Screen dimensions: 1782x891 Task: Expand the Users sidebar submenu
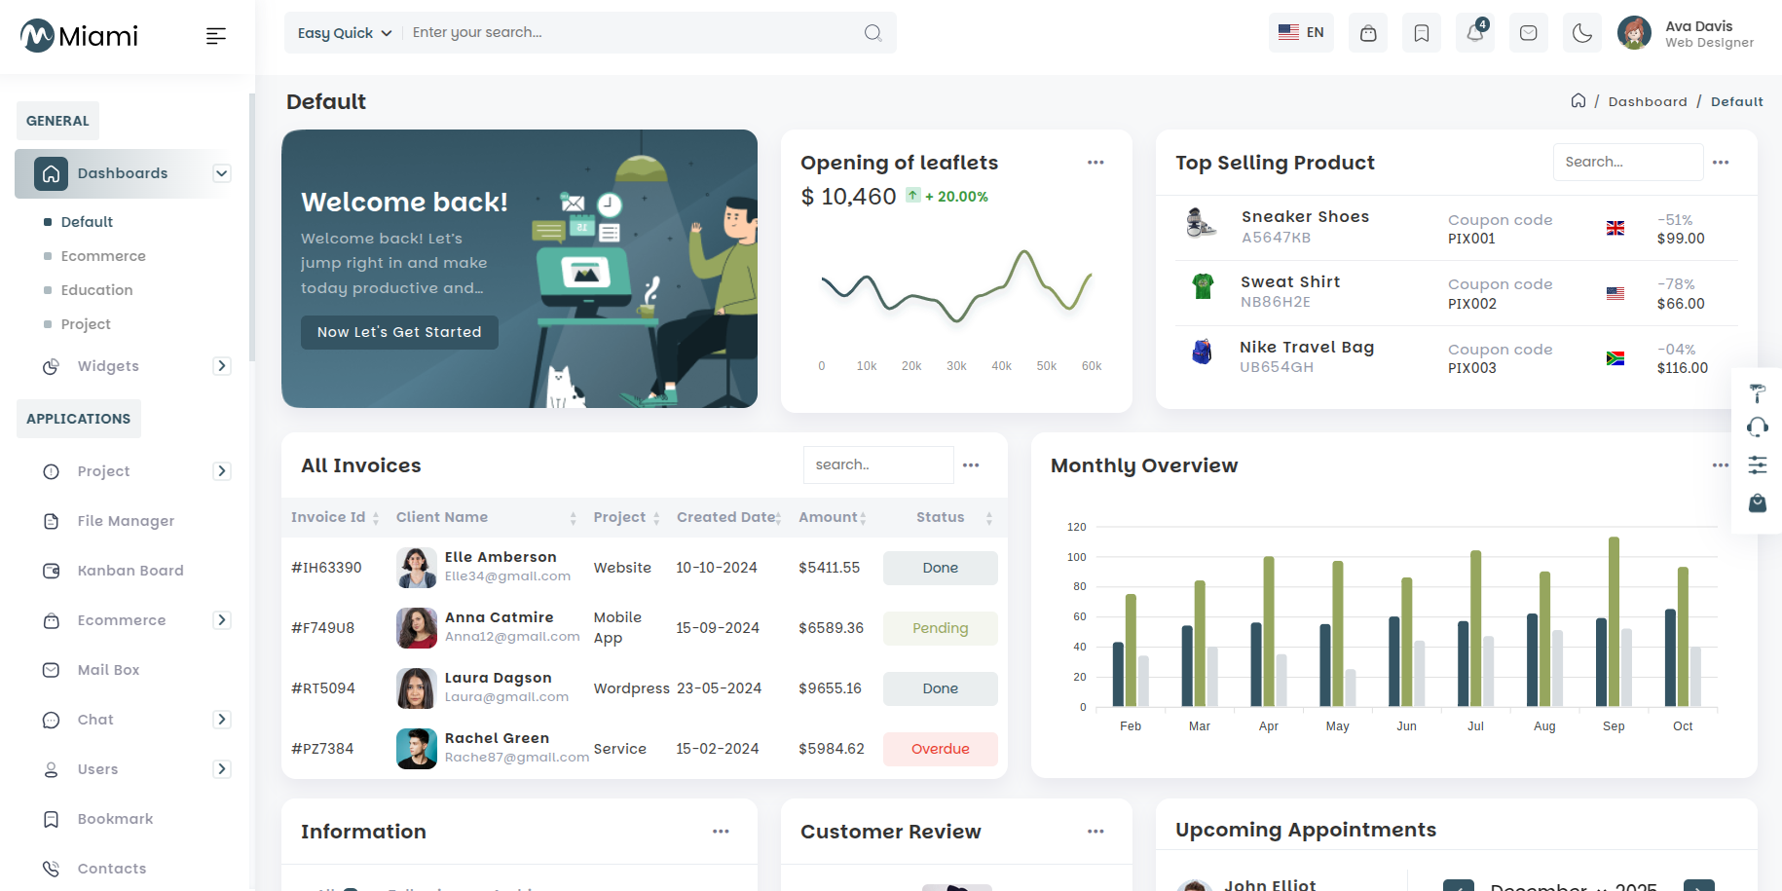pyautogui.click(x=222, y=769)
